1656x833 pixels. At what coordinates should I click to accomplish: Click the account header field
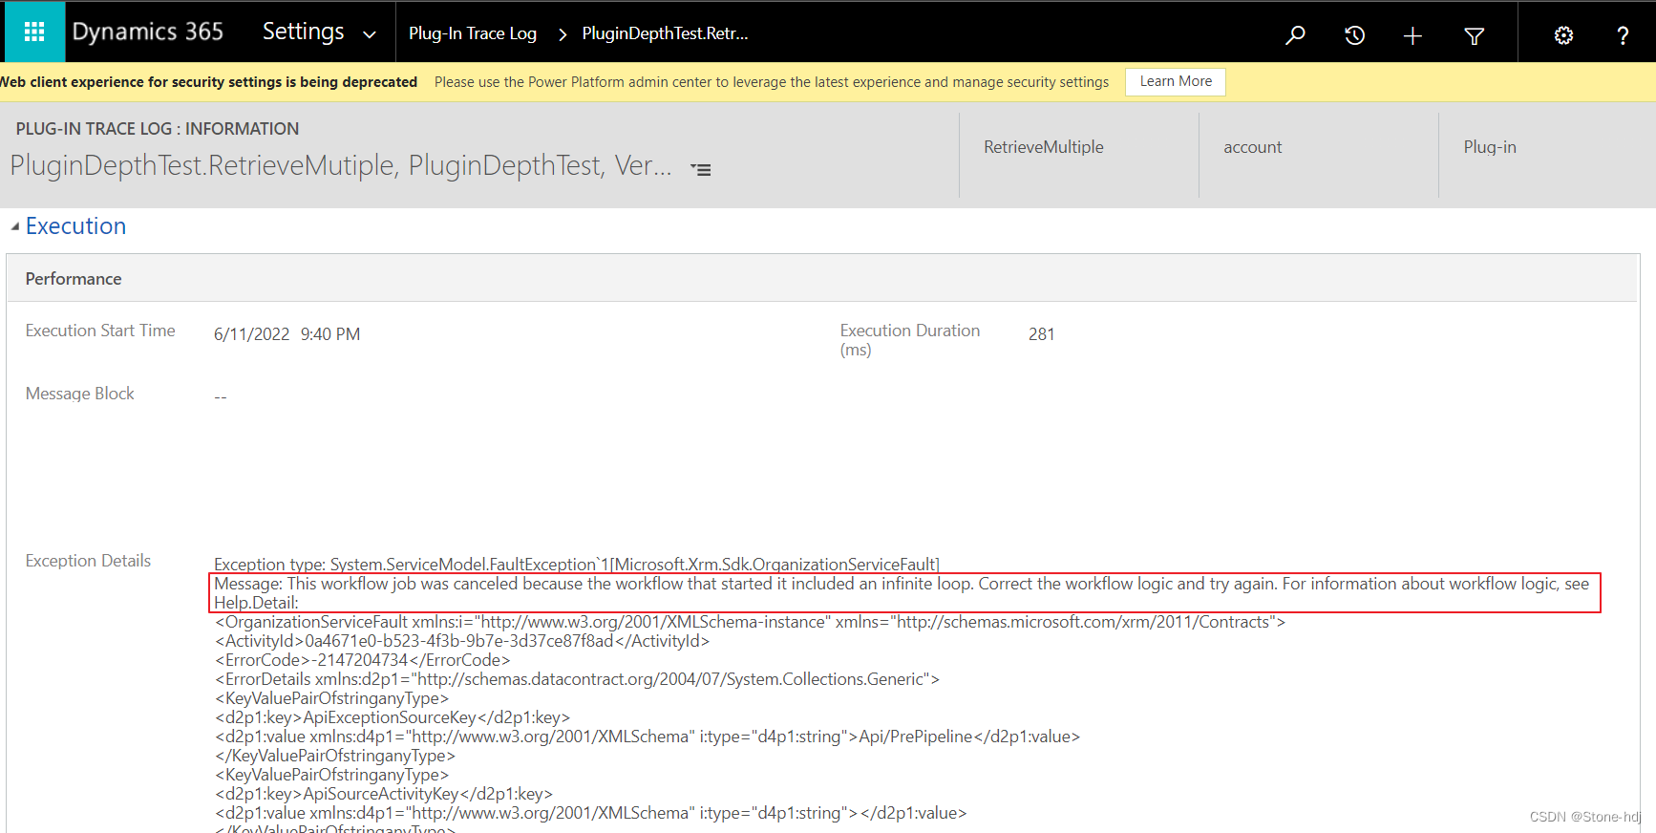coord(1252,147)
